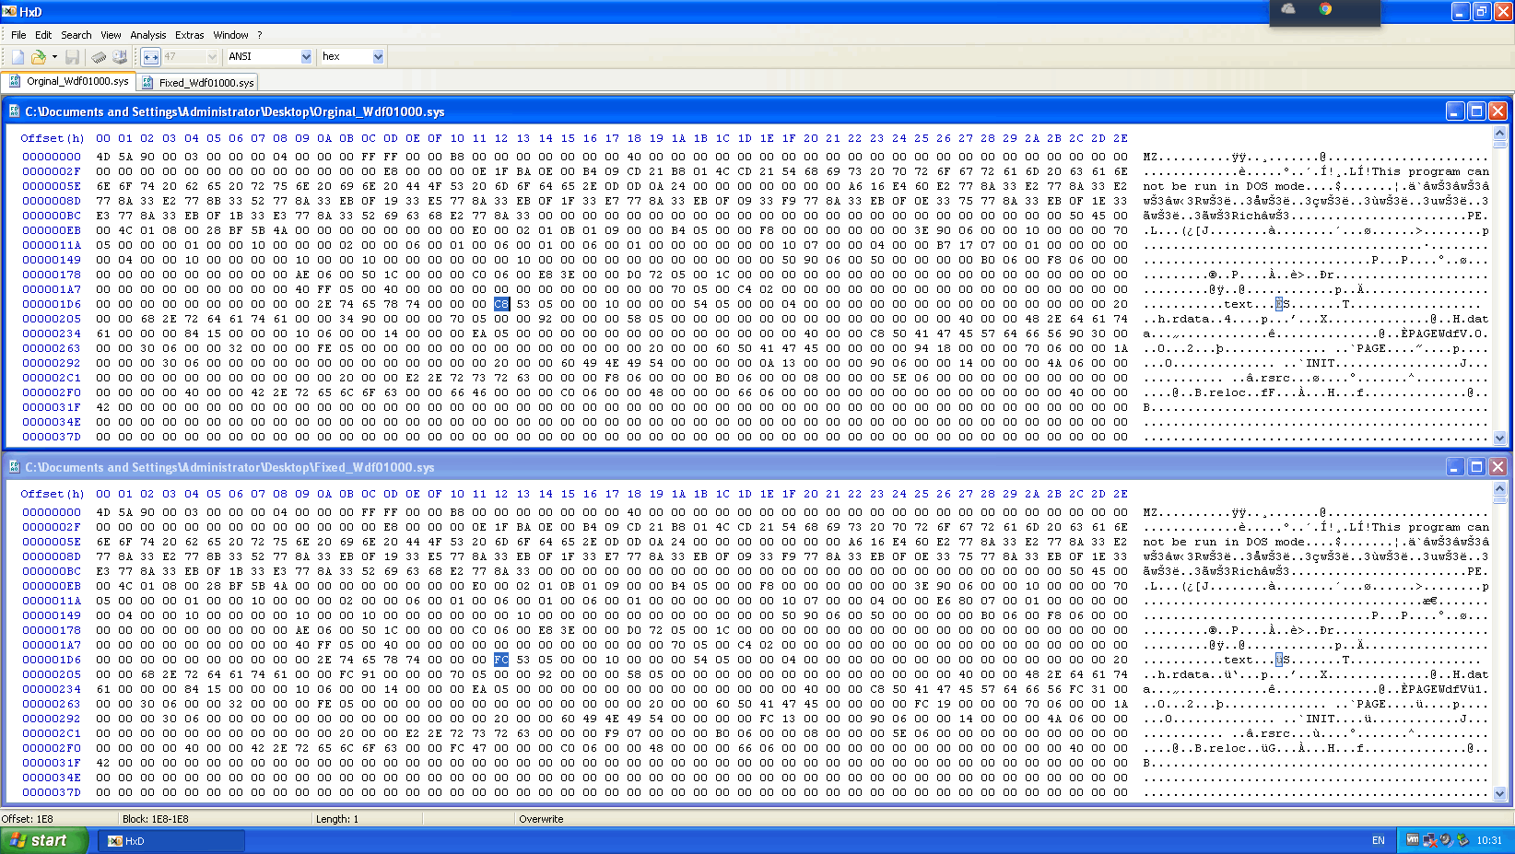Image resolution: width=1515 pixels, height=854 pixels.
Task: Click the HxD taskbar button
Action: (171, 840)
